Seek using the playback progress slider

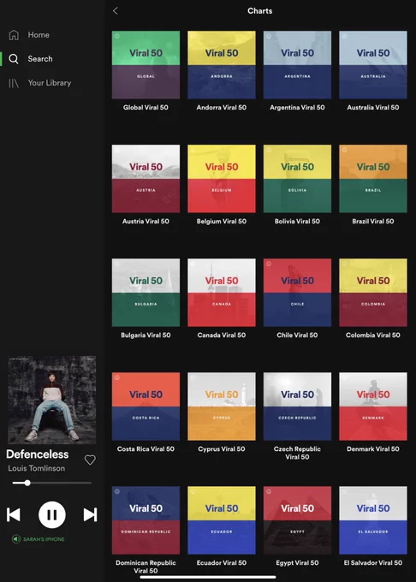tap(51, 483)
